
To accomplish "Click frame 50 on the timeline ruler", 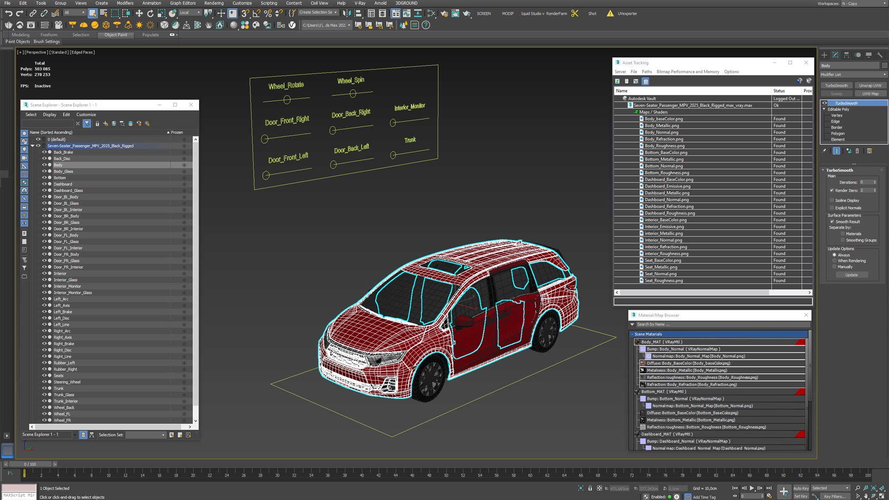I will pos(446,475).
